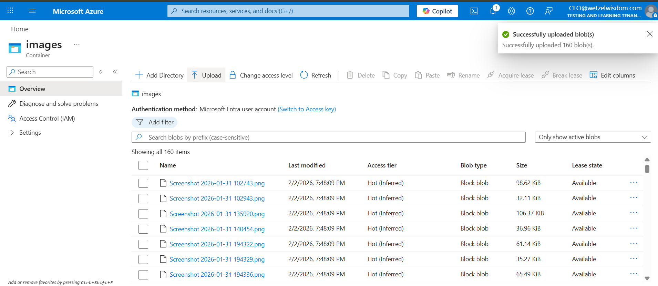Select all blobs with header checkbox
658x286 pixels.
[x=143, y=165]
